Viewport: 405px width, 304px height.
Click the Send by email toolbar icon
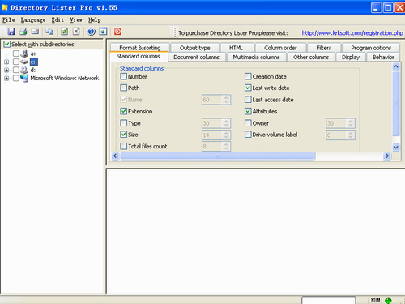tap(35, 32)
